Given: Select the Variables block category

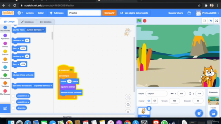Looking at the screenshot, I should [x=5, y=84].
